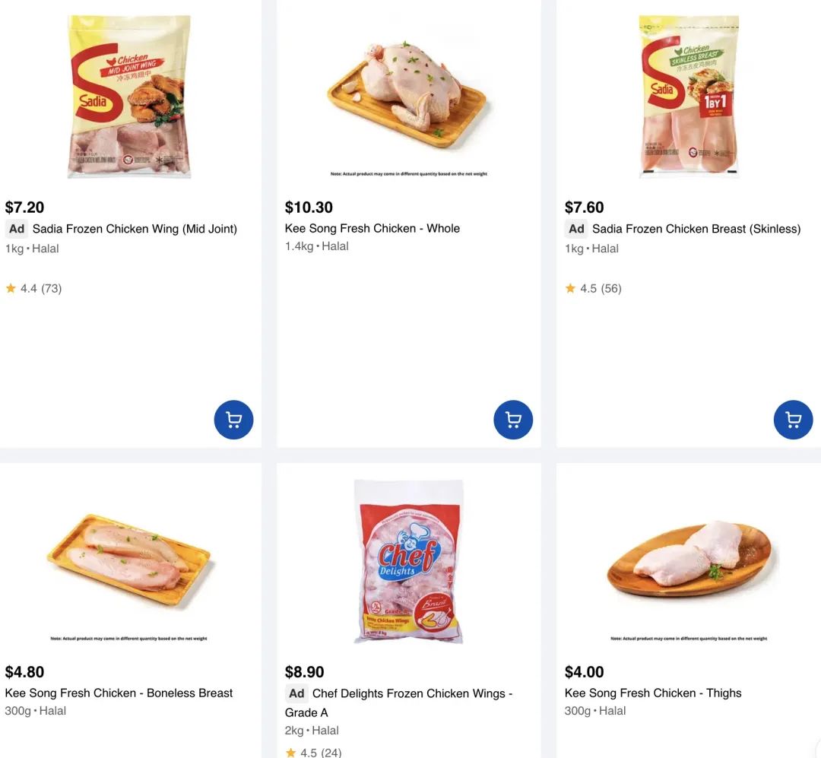Click star rating of Chef Delights Wings

point(313,753)
